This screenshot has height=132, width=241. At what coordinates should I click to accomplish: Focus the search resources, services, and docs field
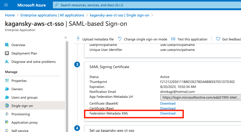[147, 5]
